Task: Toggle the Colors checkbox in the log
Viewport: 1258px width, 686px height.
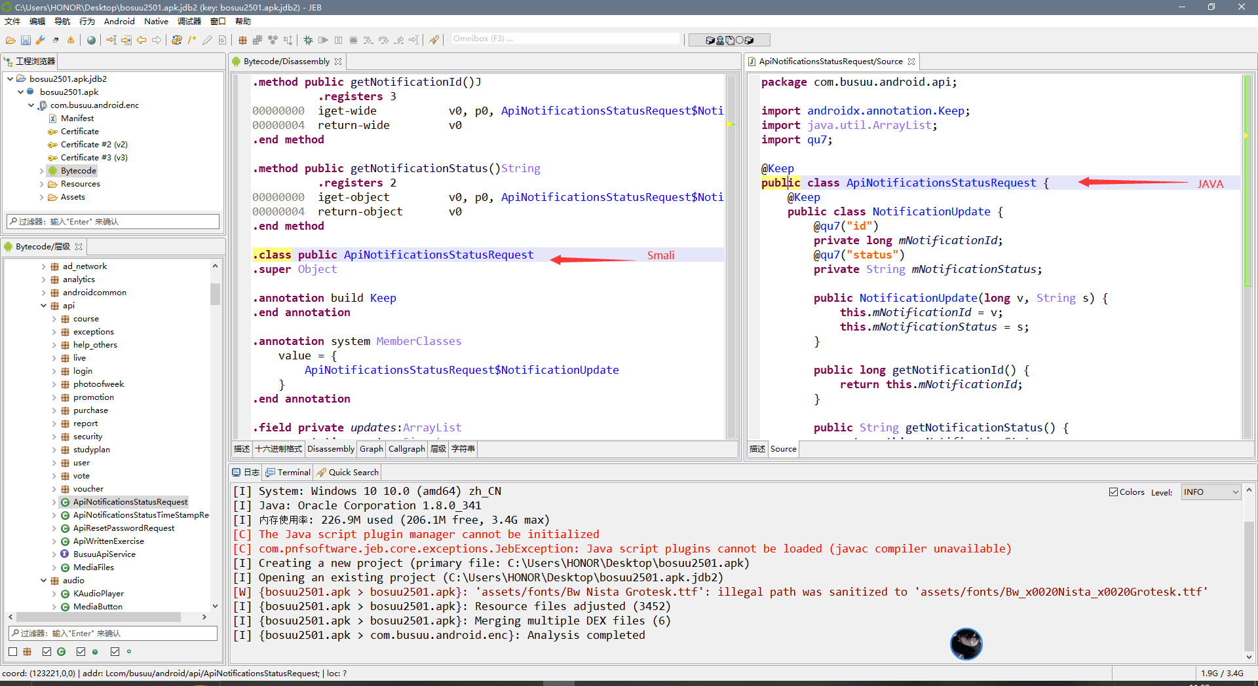Action: (1113, 492)
